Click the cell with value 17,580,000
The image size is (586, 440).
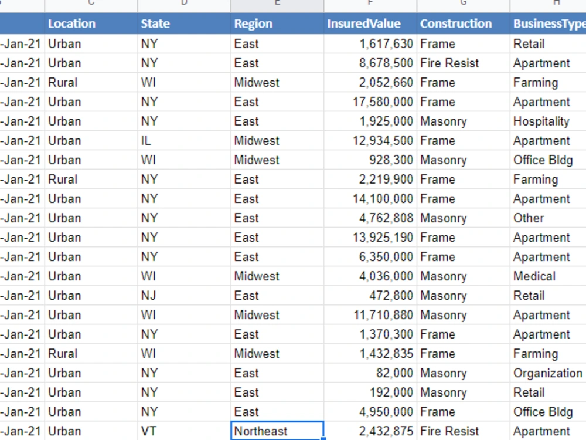point(370,101)
